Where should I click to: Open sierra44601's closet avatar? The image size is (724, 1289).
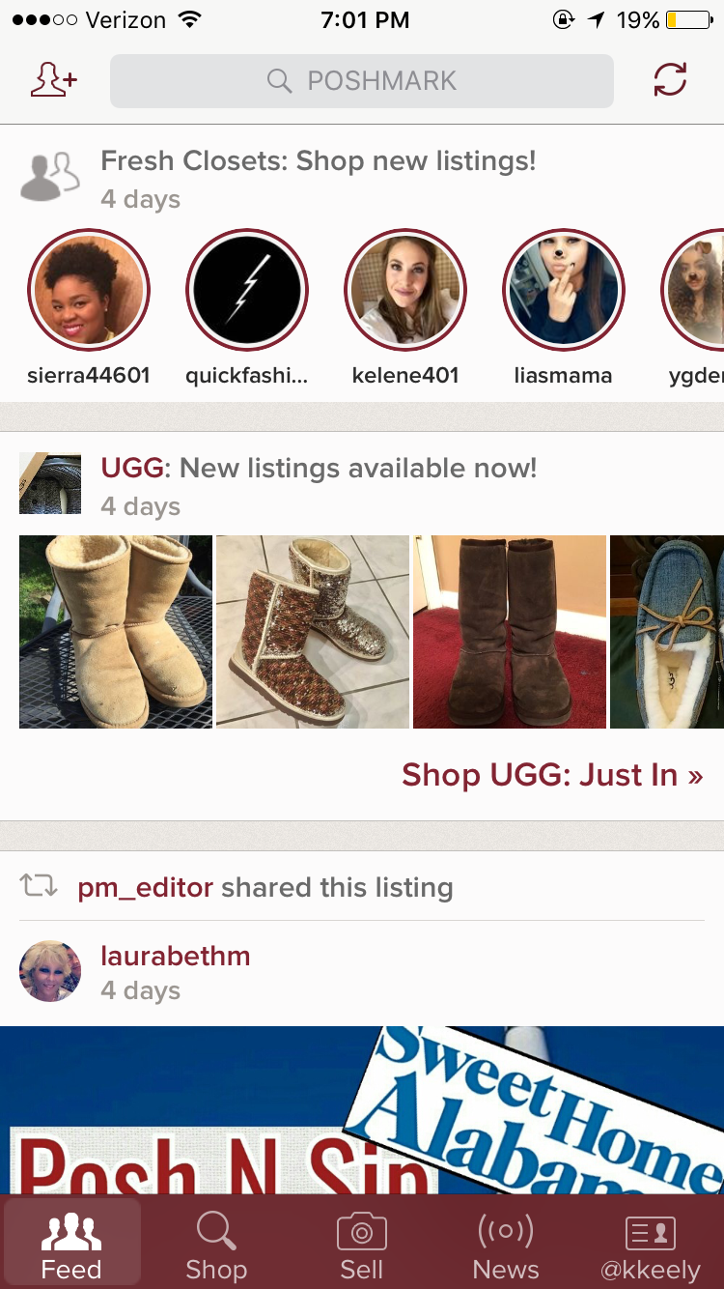point(89,290)
